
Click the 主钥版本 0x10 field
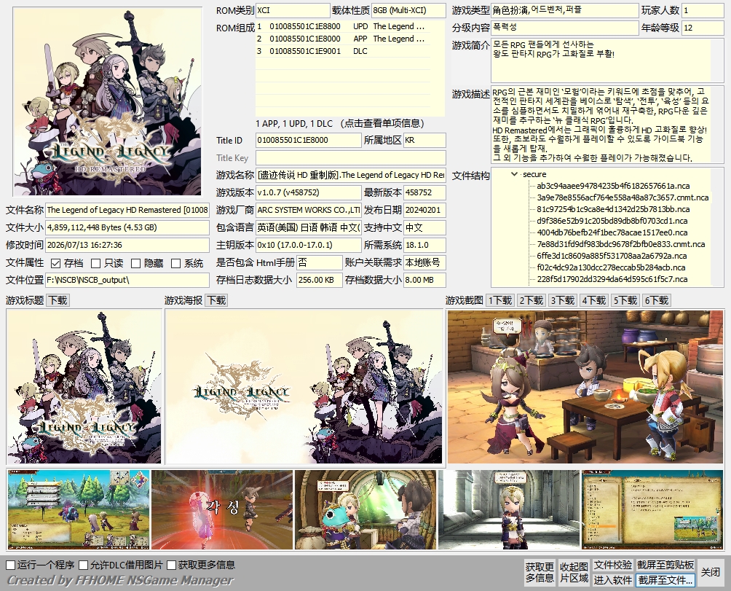308,245
